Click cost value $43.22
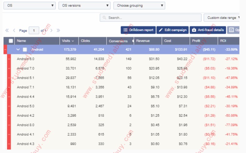The width and height of the screenshot is (246, 153). 182,59
